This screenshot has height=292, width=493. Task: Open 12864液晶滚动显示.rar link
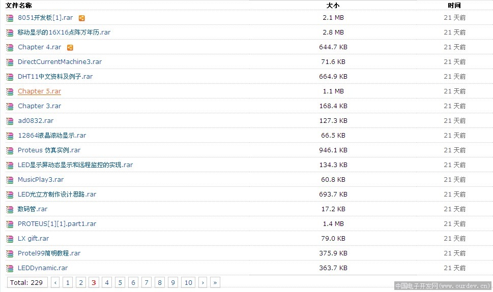[52, 135]
